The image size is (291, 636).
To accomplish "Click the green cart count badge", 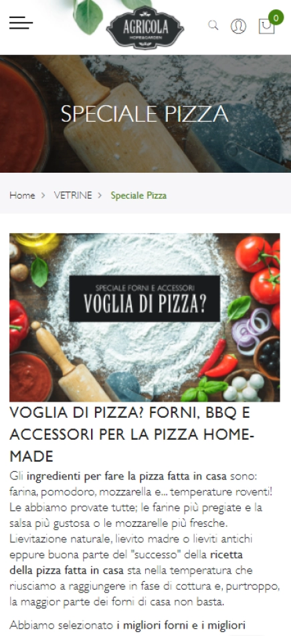I will click(276, 17).
